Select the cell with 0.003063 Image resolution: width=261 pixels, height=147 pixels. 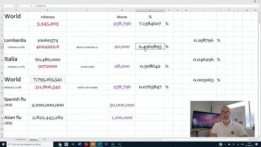point(203,79)
